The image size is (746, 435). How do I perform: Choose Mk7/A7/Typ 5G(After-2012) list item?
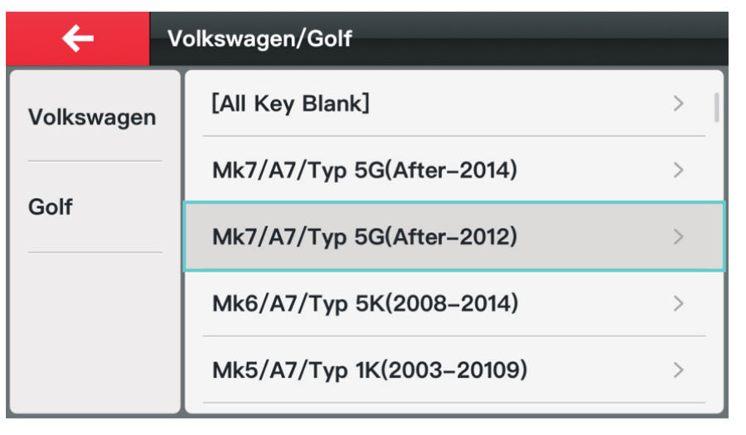point(365,237)
